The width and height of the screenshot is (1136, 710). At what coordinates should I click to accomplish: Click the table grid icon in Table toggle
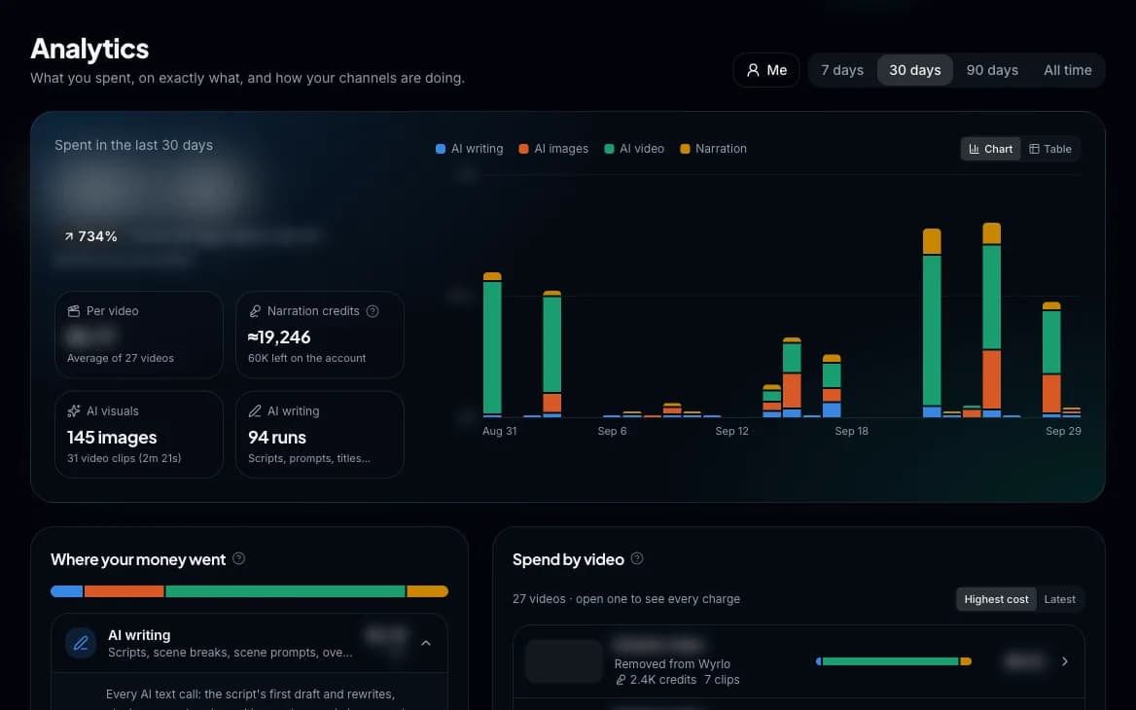coord(1034,149)
